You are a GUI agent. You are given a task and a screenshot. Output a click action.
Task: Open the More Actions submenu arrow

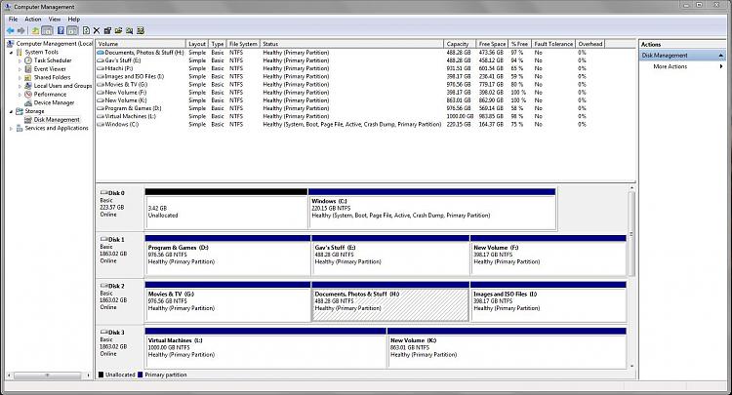click(x=721, y=66)
